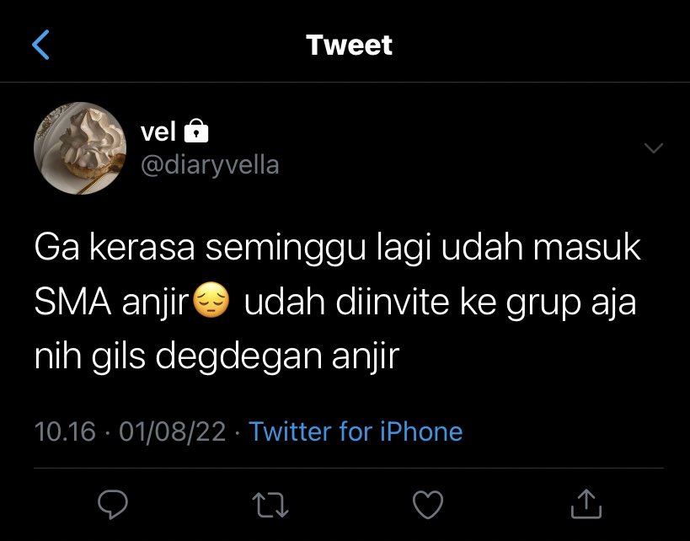Tap the protected account lock icon
Screen dimensions: 690x541
[196, 131]
